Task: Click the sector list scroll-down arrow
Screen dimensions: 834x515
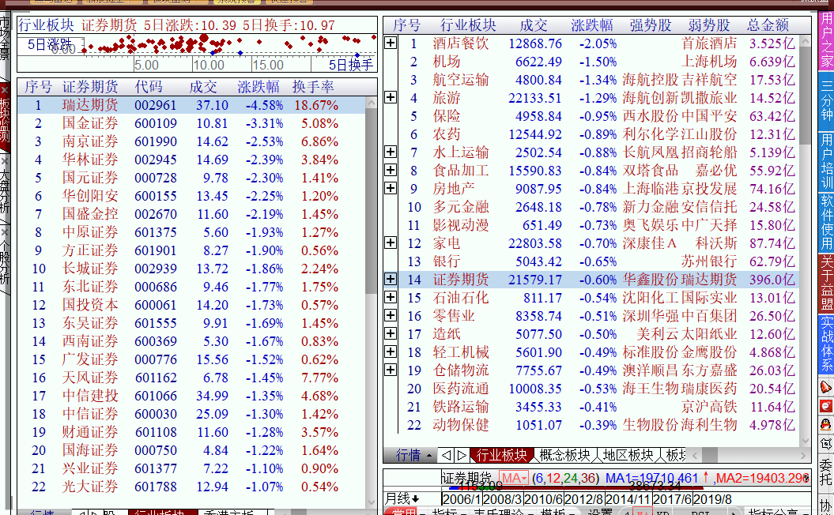Action: (x=806, y=441)
